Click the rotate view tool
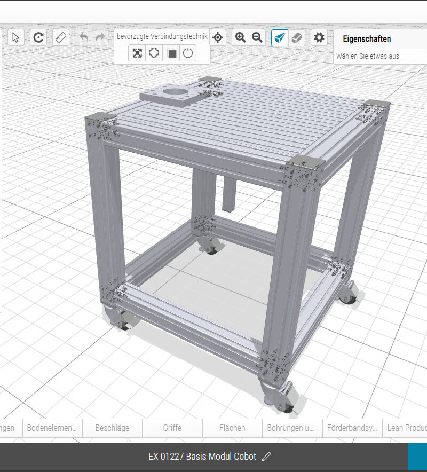Image resolution: width=427 pixels, height=472 pixels. click(x=38, y=37)
